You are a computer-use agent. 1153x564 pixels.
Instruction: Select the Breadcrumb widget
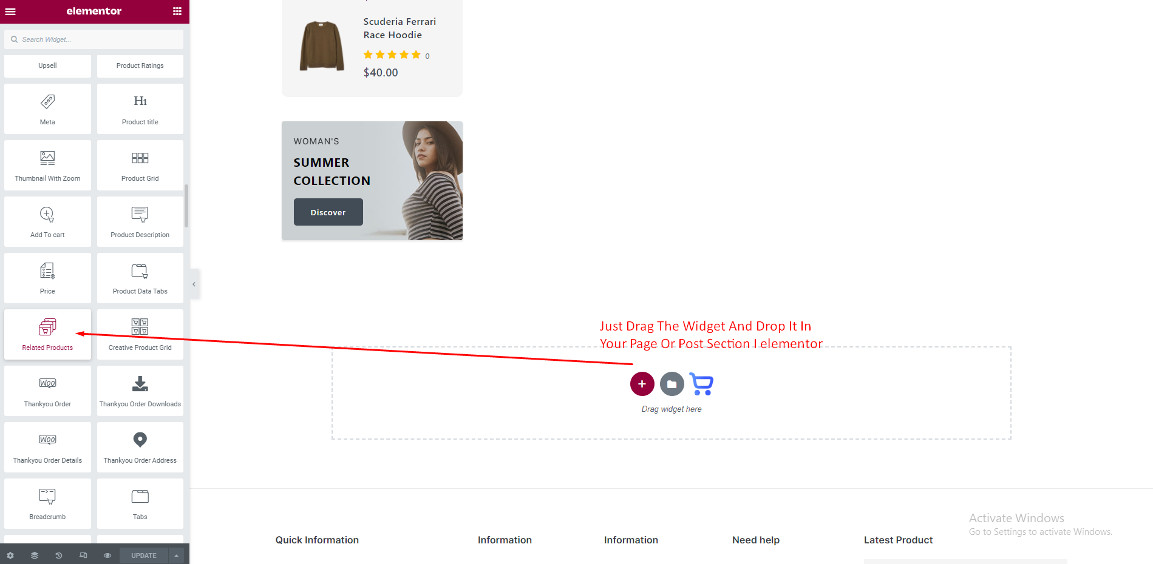click(47, 503)
